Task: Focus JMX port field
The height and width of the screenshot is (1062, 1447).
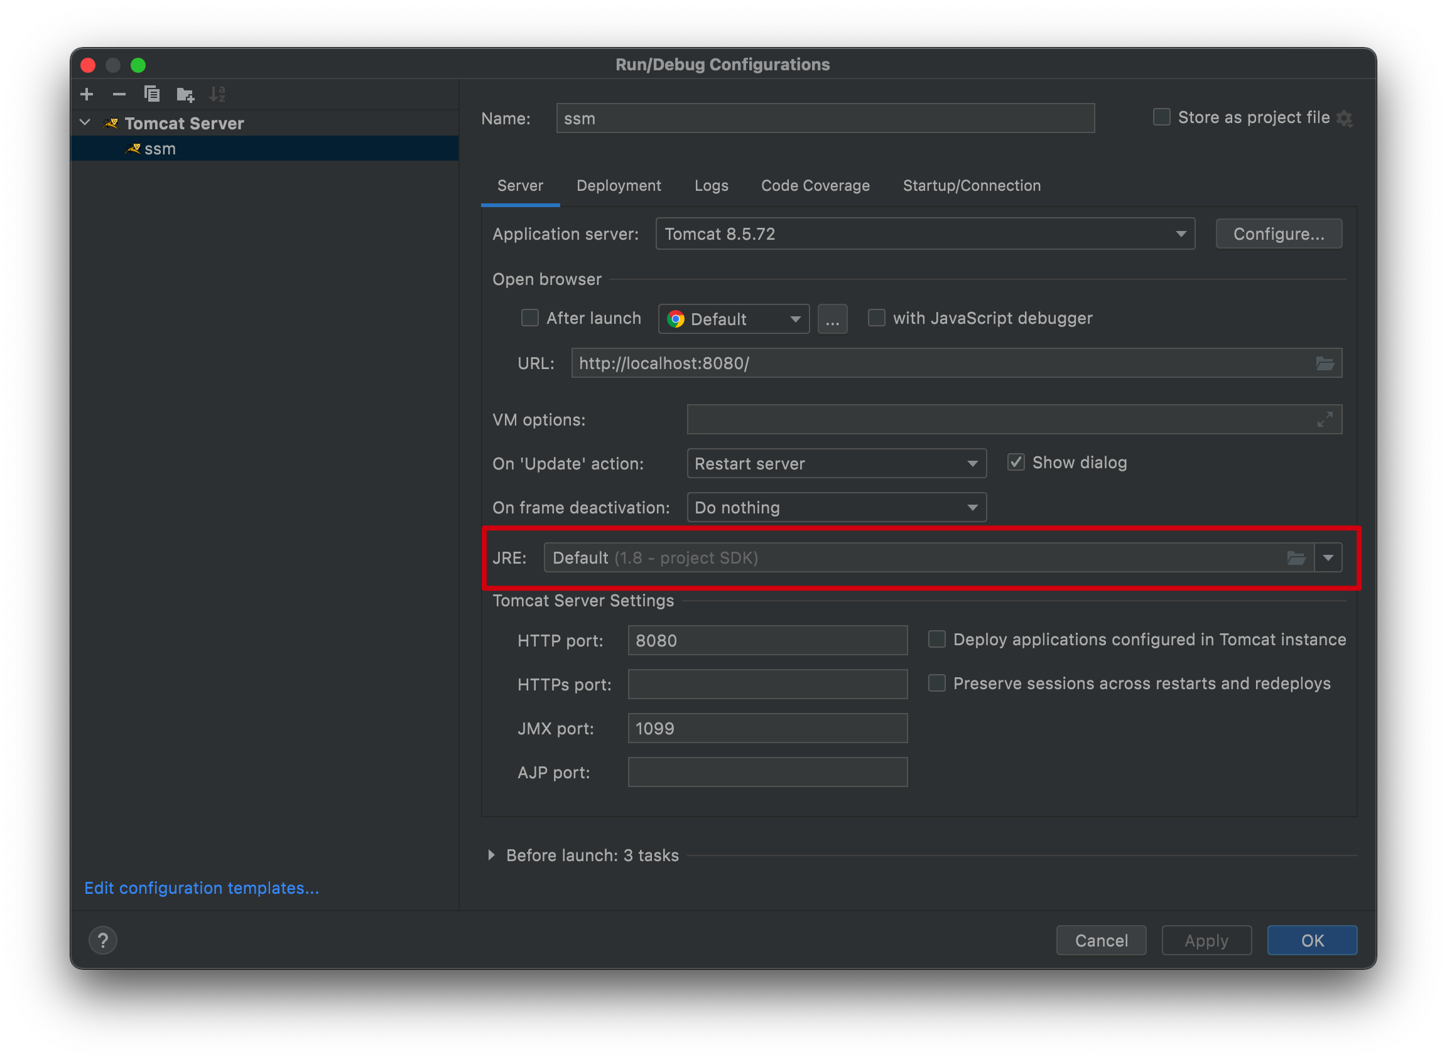Action: pyautogui.click(x=767, y=728)
